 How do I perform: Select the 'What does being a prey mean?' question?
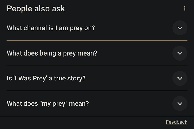52,53
